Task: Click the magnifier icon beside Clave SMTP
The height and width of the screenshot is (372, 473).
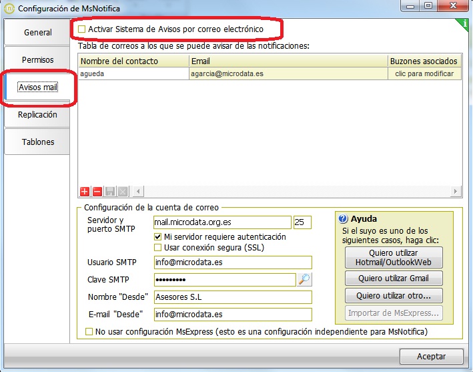Action: 304,280
